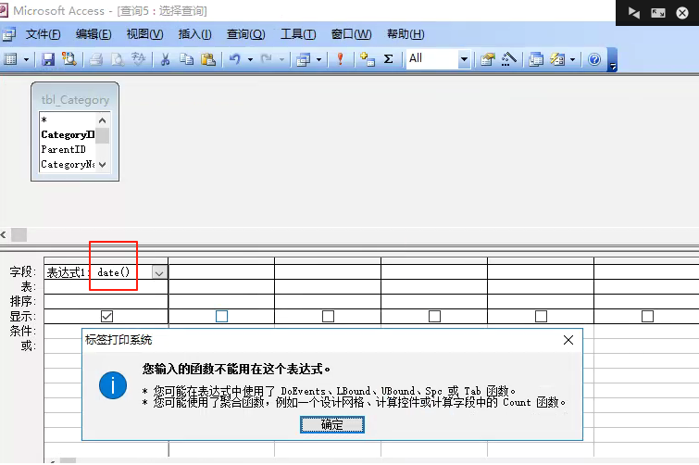Click the tbl_Category table title bar
This screenshot has height=465, width=699.
(75, 99)
